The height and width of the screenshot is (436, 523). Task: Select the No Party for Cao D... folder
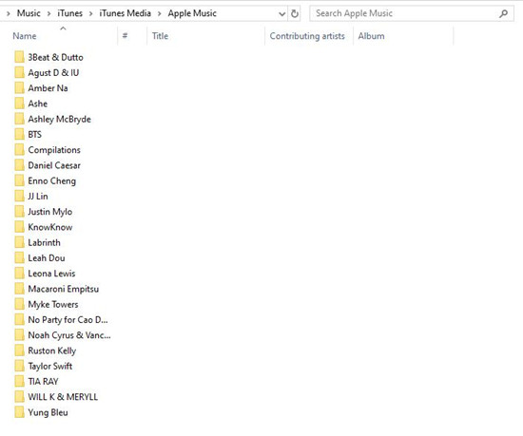(68, 320)
